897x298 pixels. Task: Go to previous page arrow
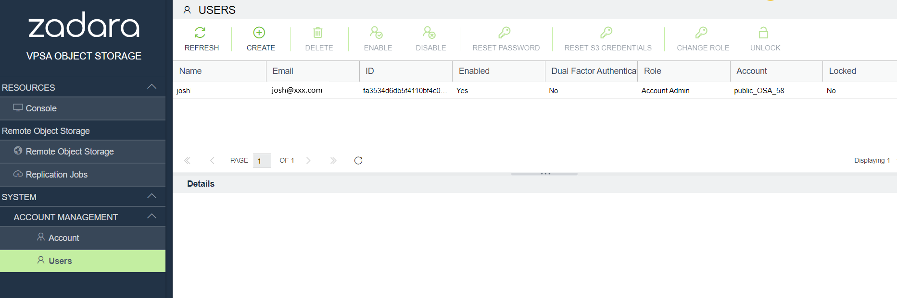click(212, 160)
